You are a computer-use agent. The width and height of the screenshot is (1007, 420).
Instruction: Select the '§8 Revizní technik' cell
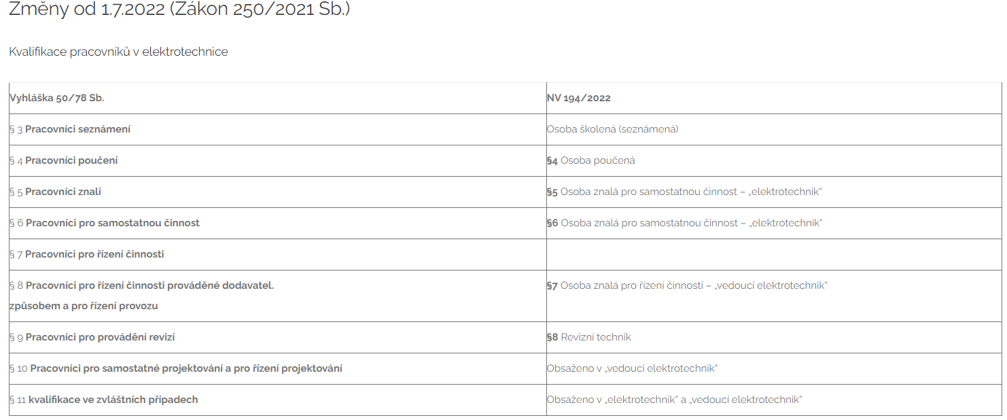tap(589, 337)
